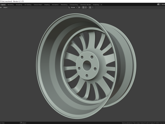
Task: Open the Compositing workspace tab
Action: [x=74, y=5]
